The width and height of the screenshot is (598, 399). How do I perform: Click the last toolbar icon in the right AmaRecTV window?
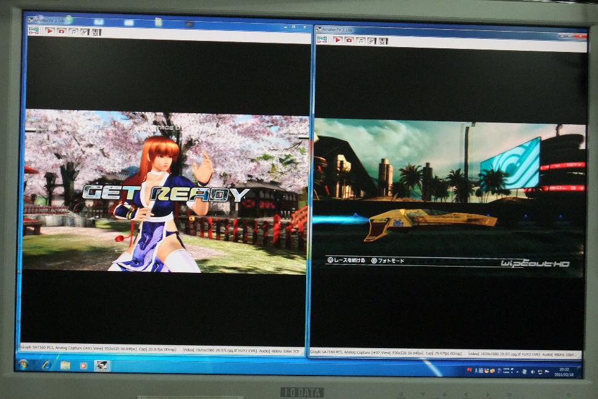[x=383, y=41]
